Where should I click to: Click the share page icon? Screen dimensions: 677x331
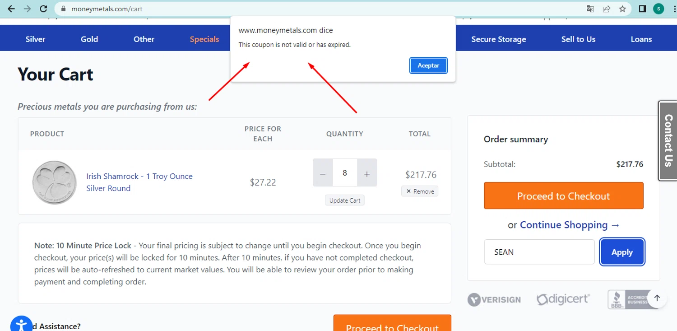[606, 9]
